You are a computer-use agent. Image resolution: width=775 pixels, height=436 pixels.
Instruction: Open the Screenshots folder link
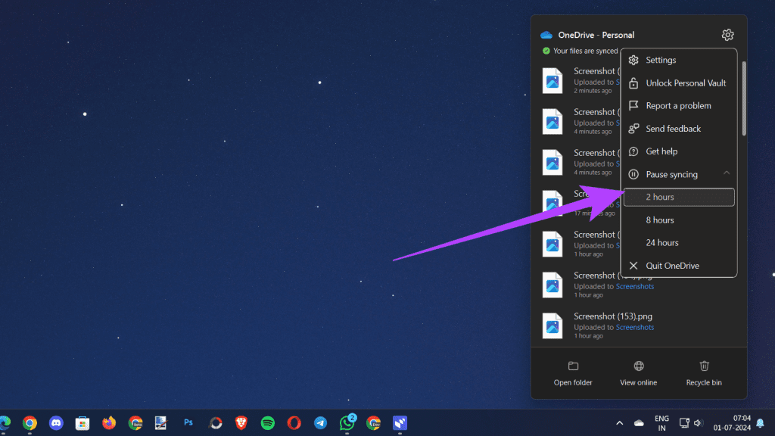pyautogui.click(x=635, y=327)
